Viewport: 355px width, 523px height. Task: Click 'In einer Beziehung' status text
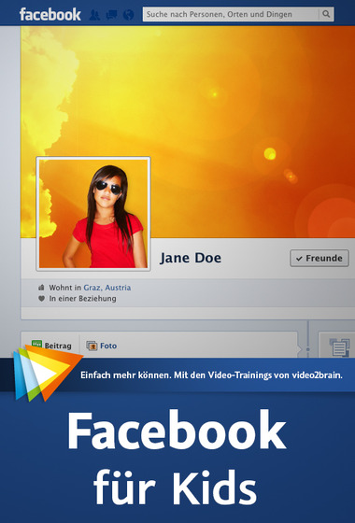click(x=83, y=299)
